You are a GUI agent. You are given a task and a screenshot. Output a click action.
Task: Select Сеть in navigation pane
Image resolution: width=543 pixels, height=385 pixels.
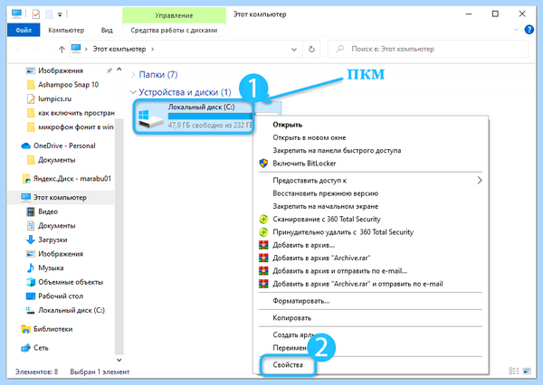pos(41,348)
